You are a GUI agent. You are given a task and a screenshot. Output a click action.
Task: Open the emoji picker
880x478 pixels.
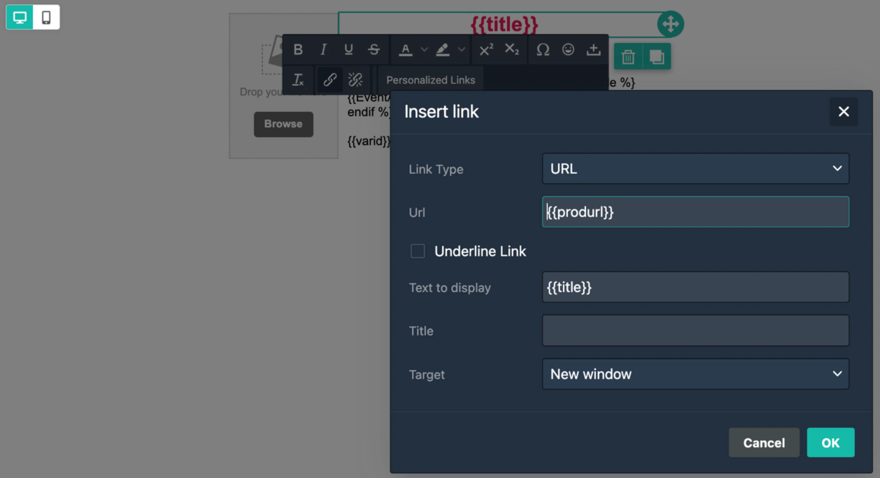pyautogui.click(x=568, y=50)
